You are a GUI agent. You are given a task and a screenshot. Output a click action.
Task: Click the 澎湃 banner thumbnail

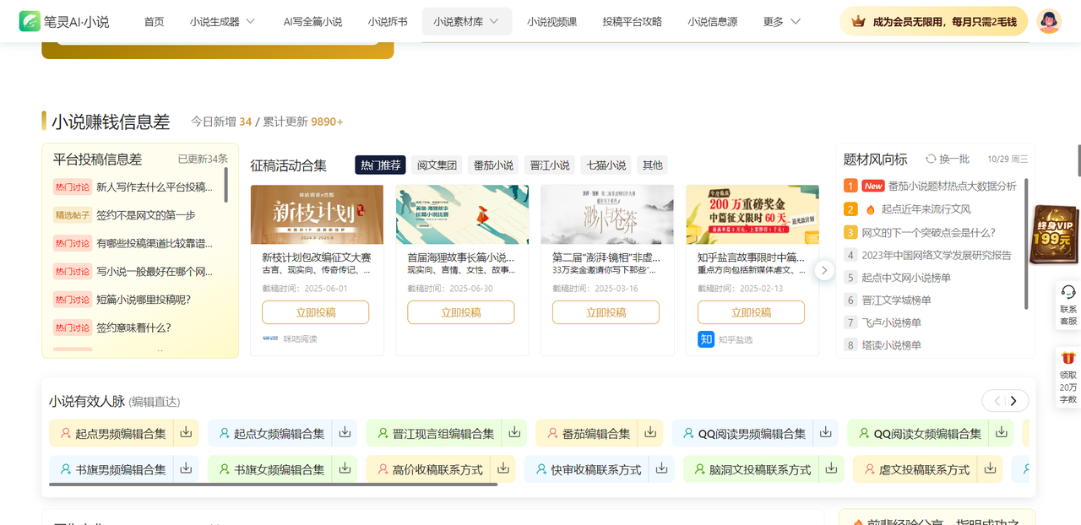(607, 214)
